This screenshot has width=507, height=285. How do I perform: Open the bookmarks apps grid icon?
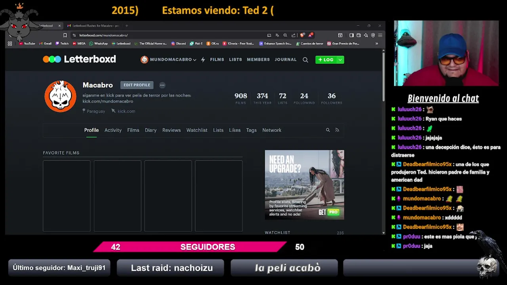[10, 44]
